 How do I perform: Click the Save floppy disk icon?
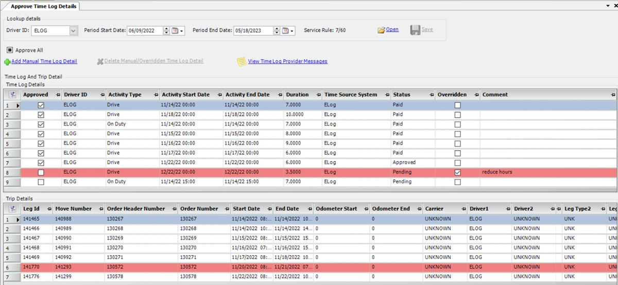[x=415, y=30]
